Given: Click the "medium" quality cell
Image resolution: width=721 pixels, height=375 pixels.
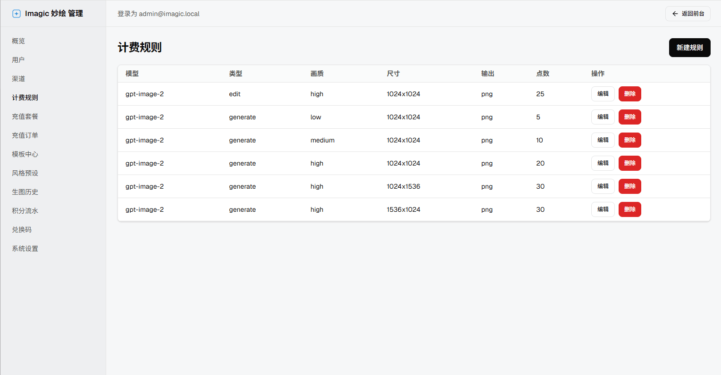Looking at the screenshot, I should pyautogui.click(x=322, y=140).
